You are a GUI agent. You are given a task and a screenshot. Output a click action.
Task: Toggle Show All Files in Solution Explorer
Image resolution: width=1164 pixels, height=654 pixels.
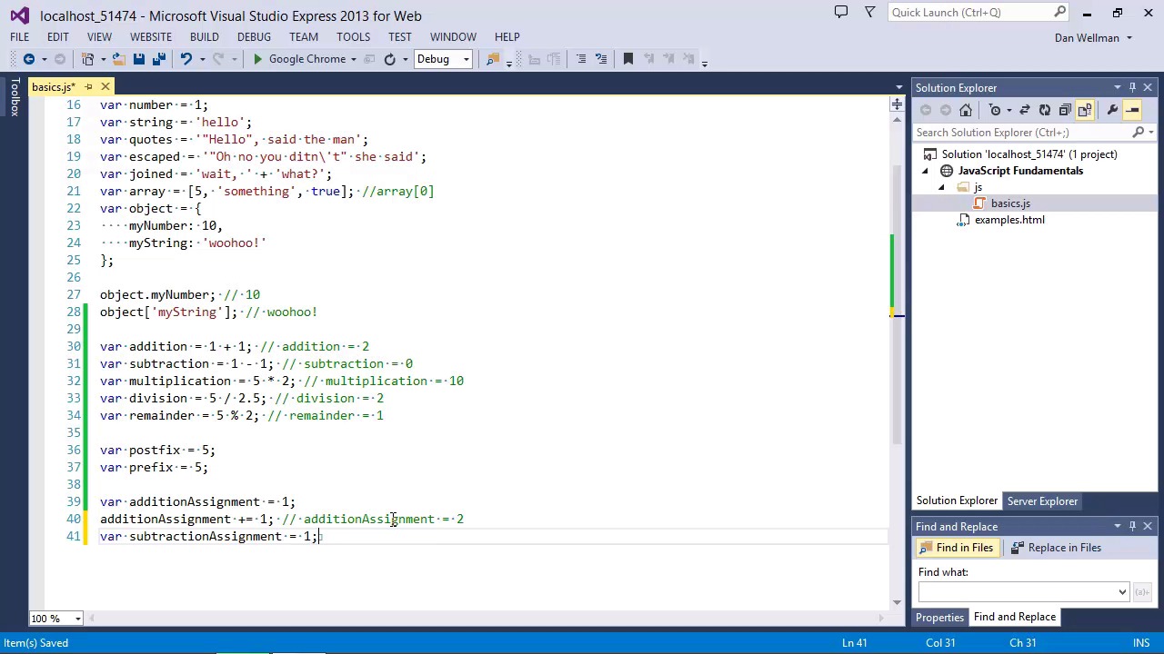pyautogui.click(x=1085, y=110)
